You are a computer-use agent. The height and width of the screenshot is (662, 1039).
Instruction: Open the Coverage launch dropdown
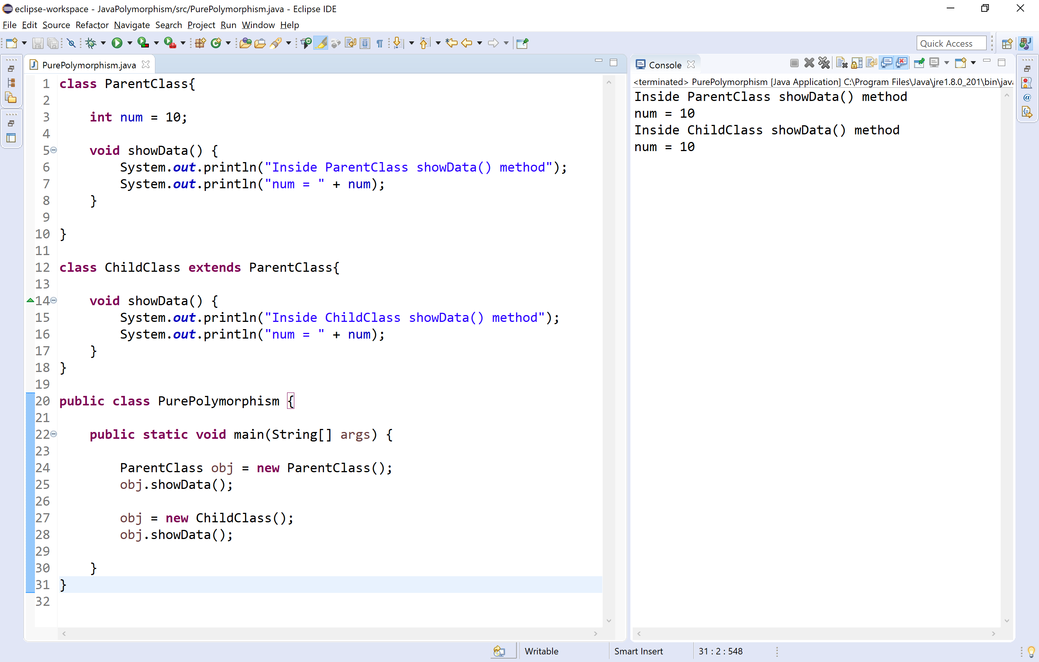(156, 43)
